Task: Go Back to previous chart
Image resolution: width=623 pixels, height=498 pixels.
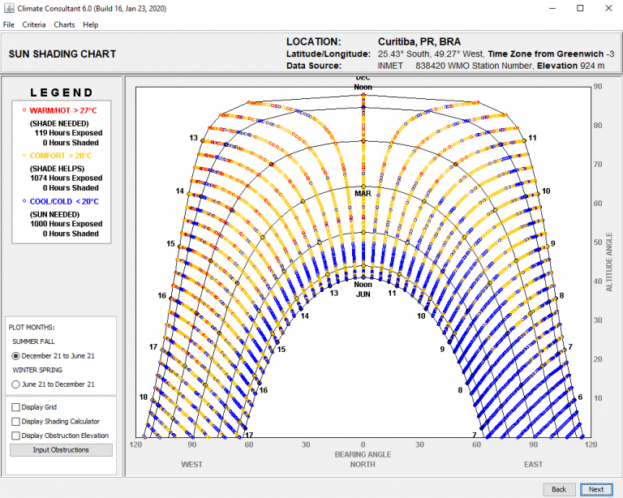Action: 559,489
